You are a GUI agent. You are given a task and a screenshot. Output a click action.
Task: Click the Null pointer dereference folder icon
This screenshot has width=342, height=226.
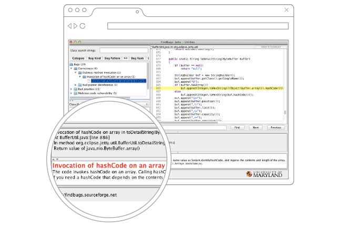80,85
